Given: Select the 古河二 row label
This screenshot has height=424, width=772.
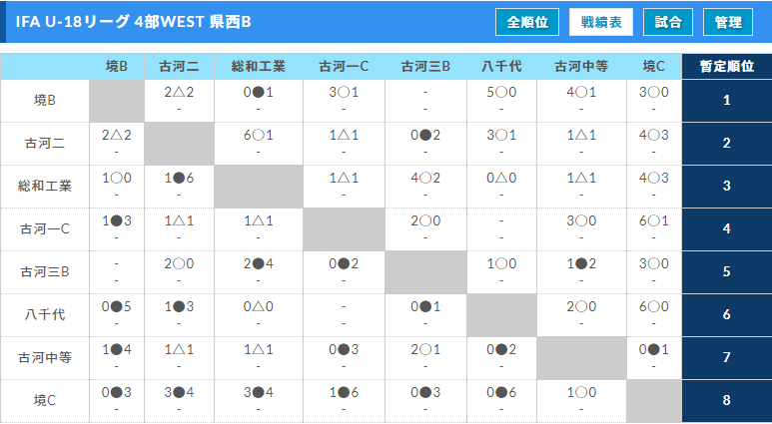Looking at the screenshot, I should (x=45, y=144).
